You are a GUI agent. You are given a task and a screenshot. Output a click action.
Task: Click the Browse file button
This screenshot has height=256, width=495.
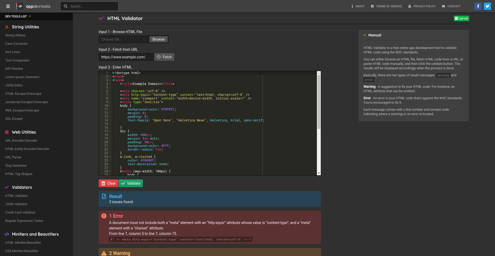click(158, 39)
